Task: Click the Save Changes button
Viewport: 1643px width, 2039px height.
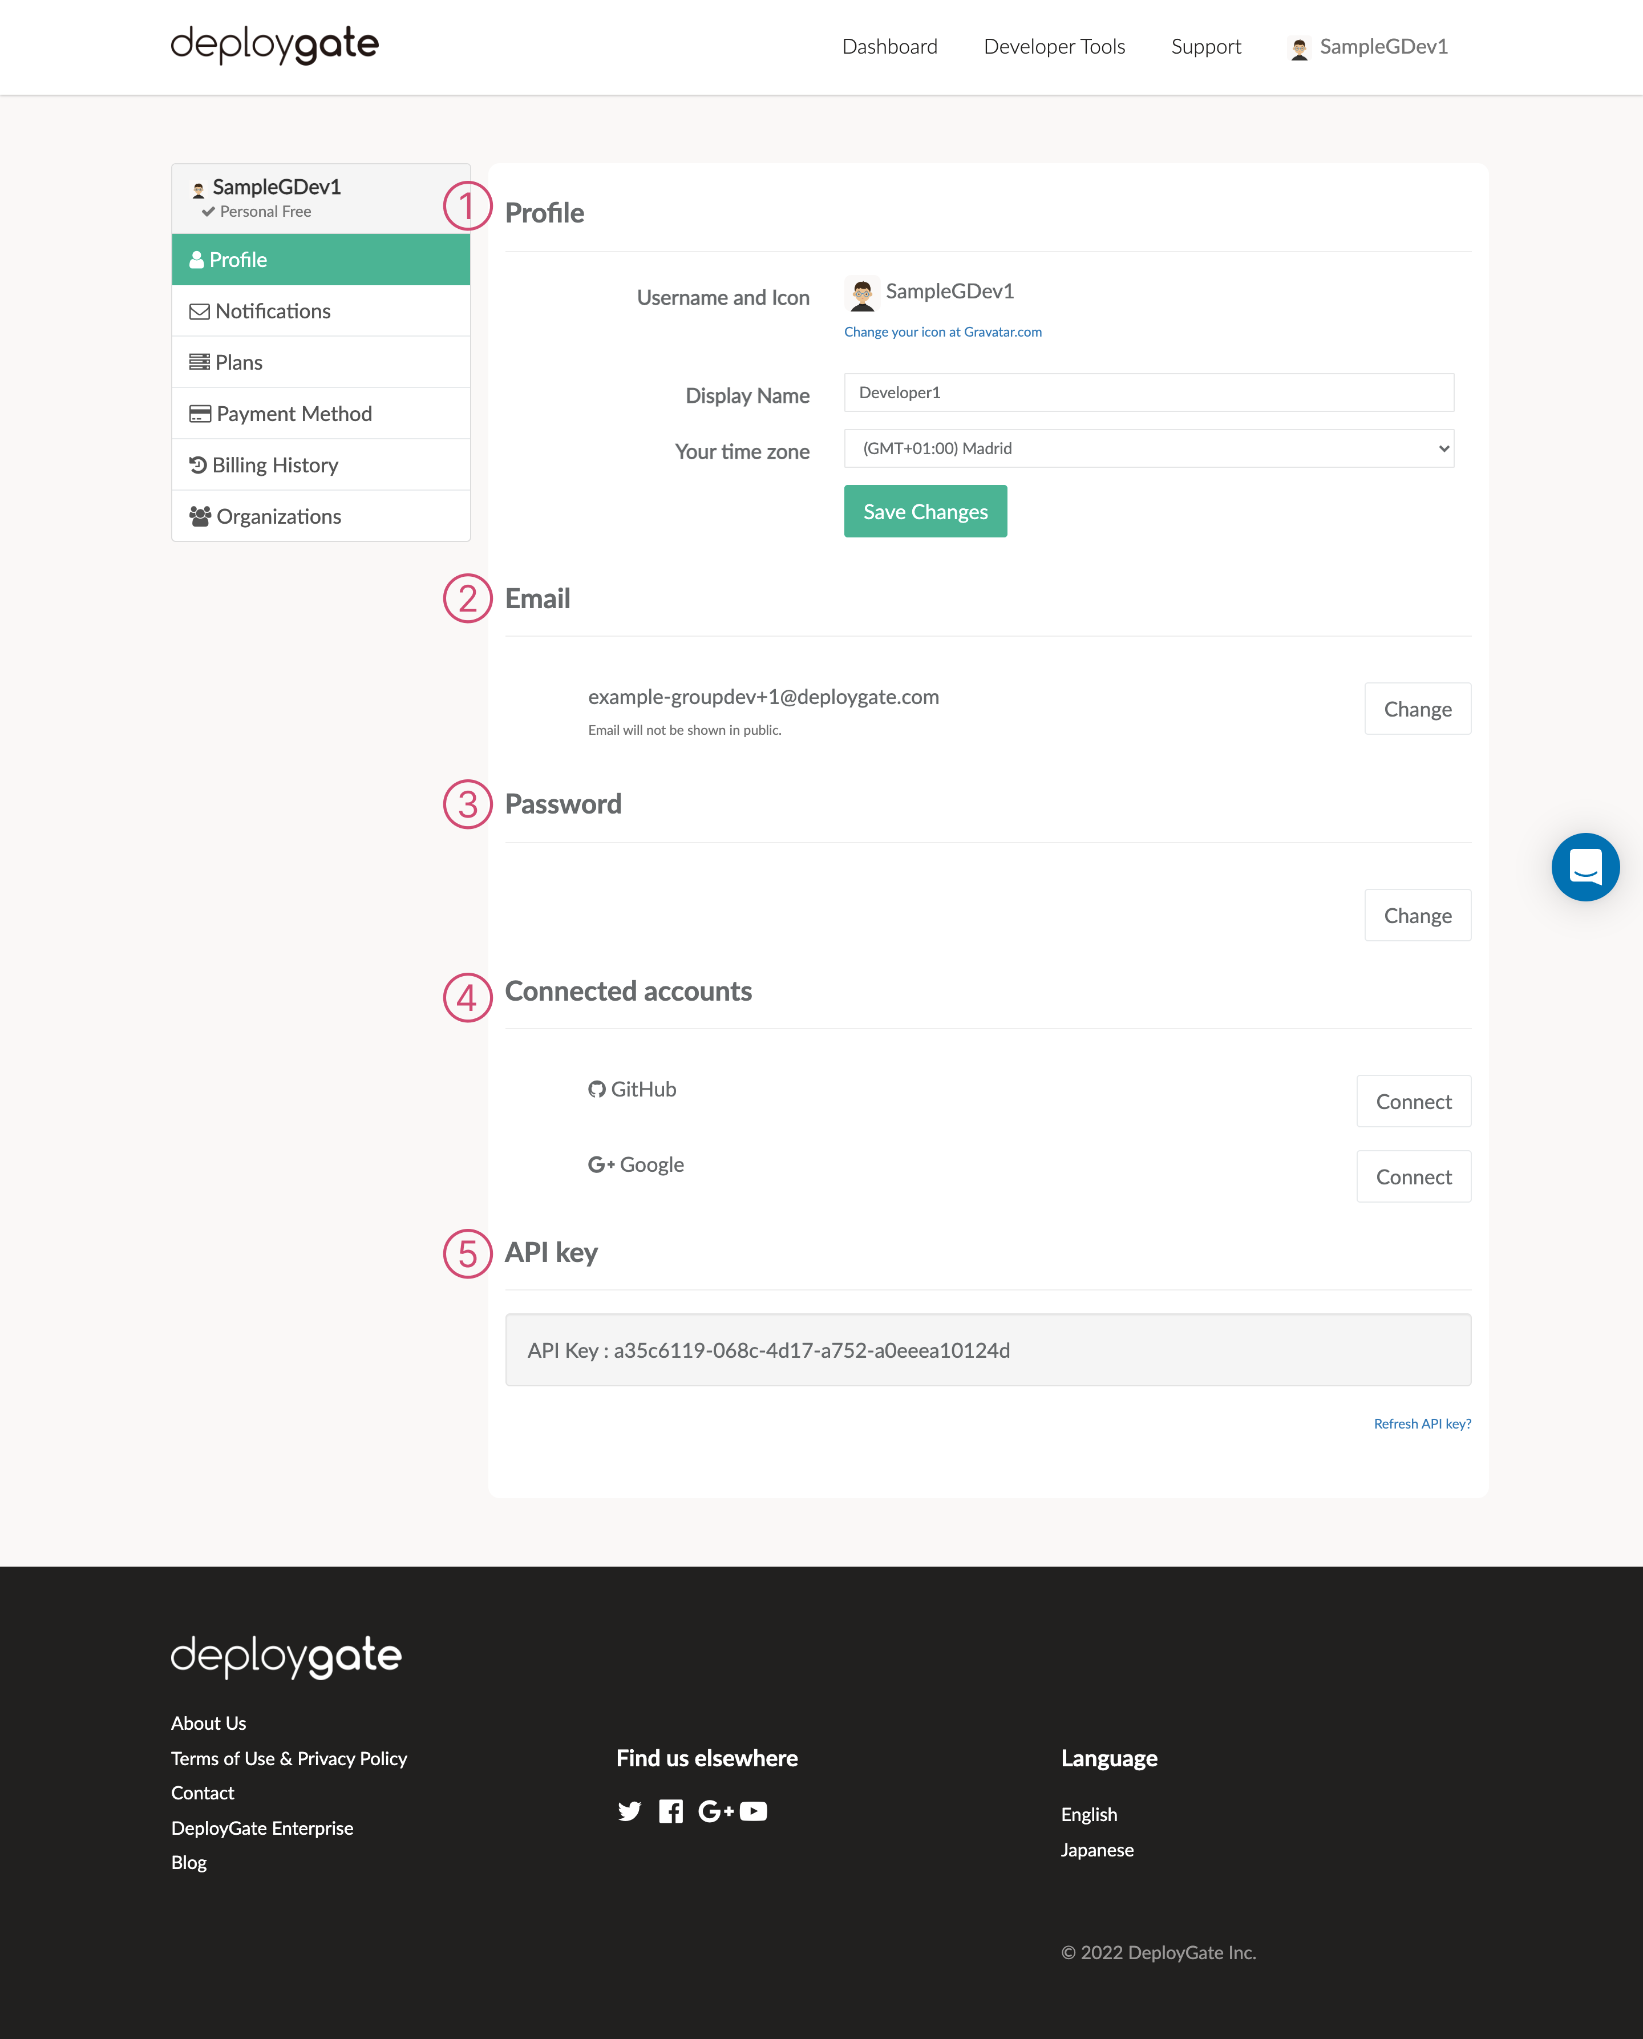Action: [925, 511]
